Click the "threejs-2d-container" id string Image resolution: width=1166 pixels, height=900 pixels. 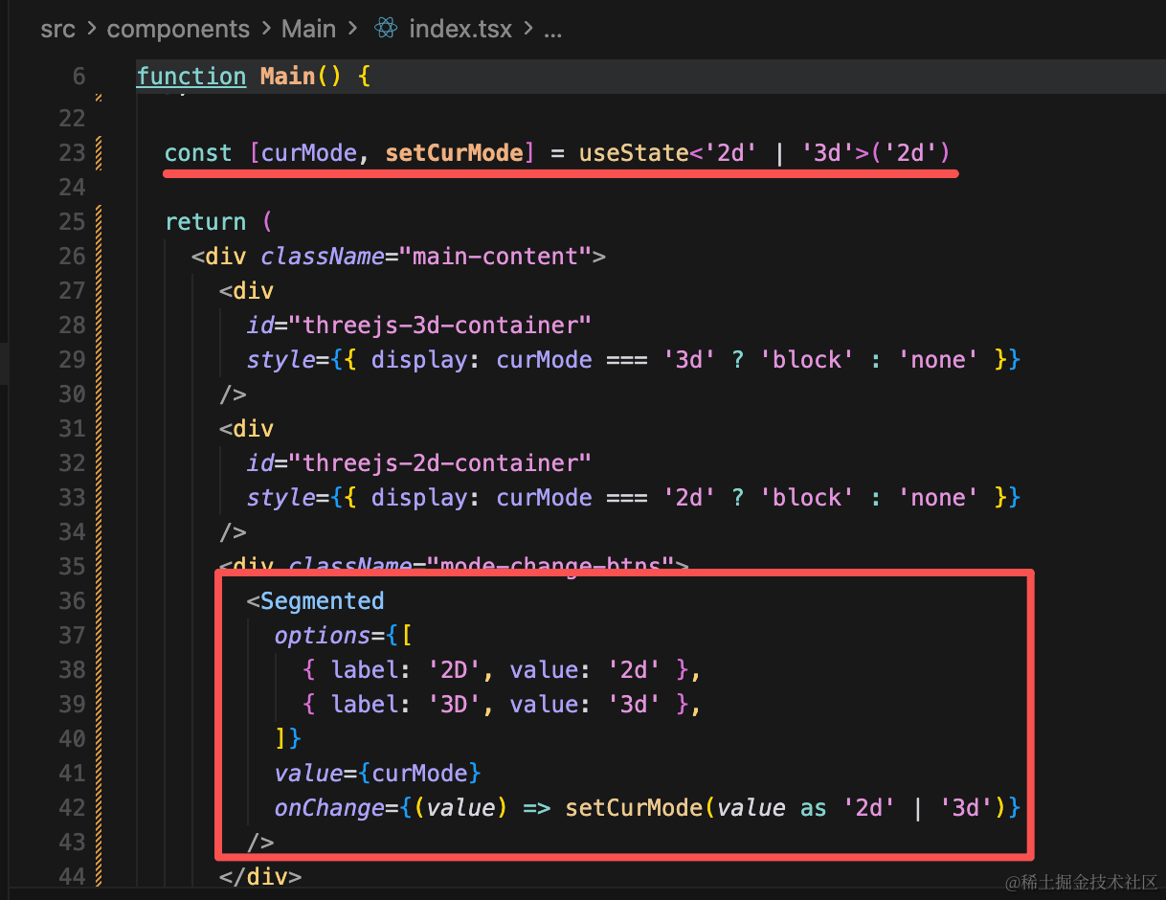439,463
